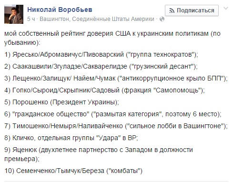Select line 4 about фракция Самопомощь

104,90
